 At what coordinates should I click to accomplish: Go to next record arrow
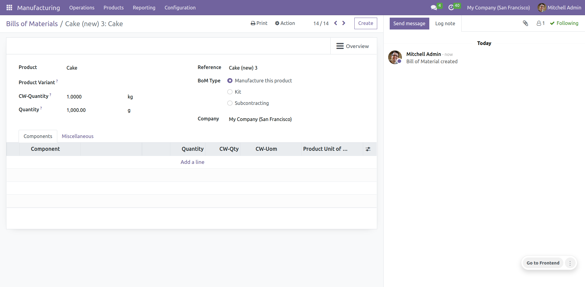coord(344,23)
